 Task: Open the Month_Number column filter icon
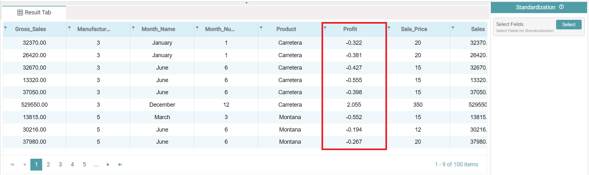[197, 28]
